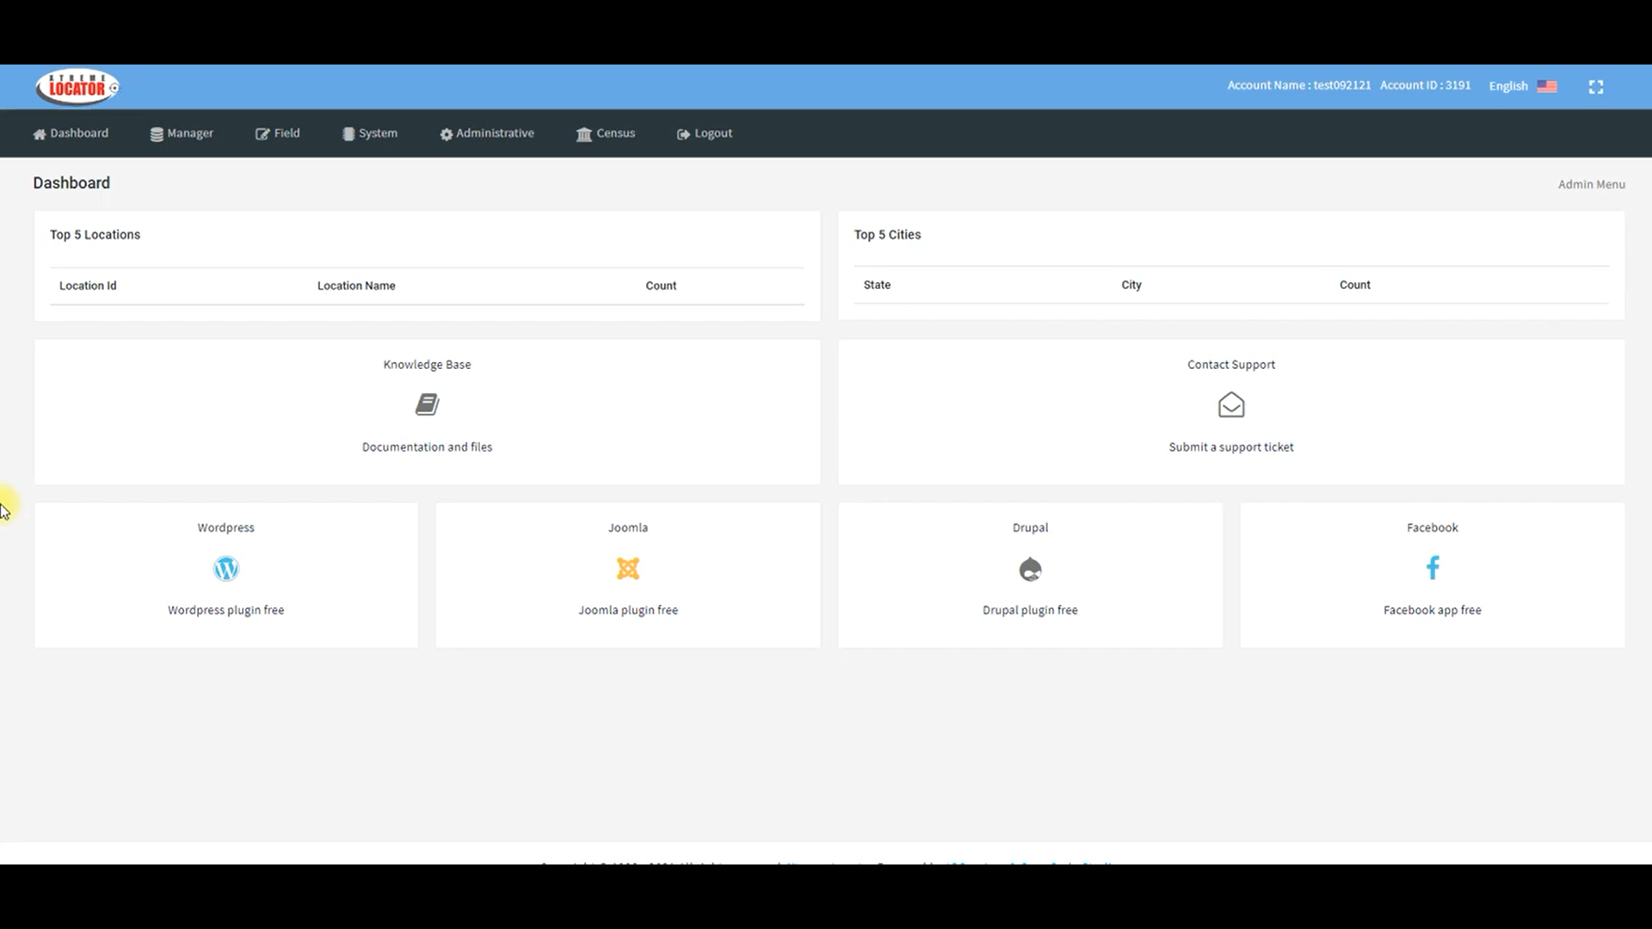Click Location Name column header
This screenshot has height=929, width=1652.
356,286
